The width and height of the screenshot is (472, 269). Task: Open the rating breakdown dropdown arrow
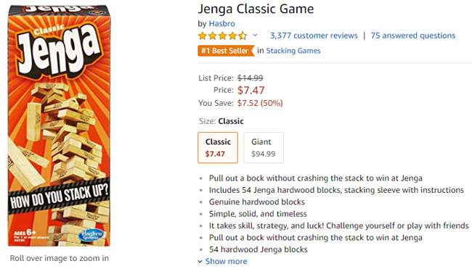pos(255,35)
